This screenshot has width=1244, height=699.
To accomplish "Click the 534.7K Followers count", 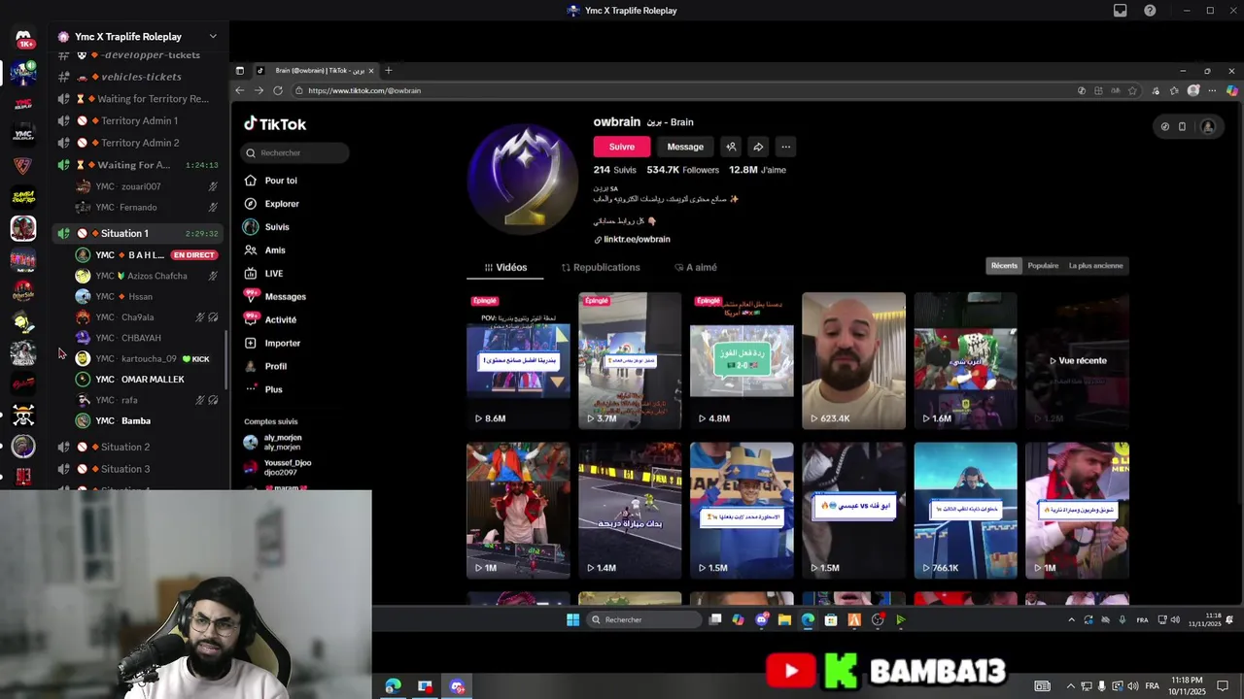I will (x=682, y=170).
